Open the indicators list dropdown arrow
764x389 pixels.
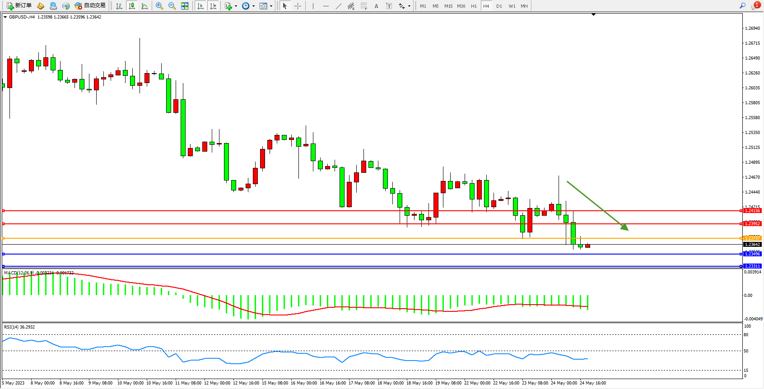point(236,6)
